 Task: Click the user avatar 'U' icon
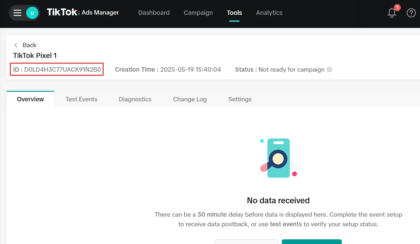(x=32, y=13)
